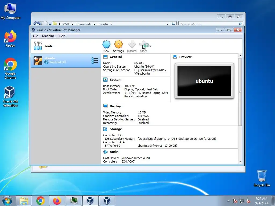Click the VMSVGA graphics controller value
The height and width of the screenshot is (206, 275).
(143, 116)
